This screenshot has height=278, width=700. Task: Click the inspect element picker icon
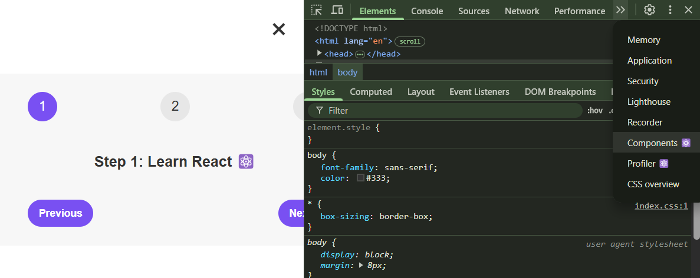point(317,10)
